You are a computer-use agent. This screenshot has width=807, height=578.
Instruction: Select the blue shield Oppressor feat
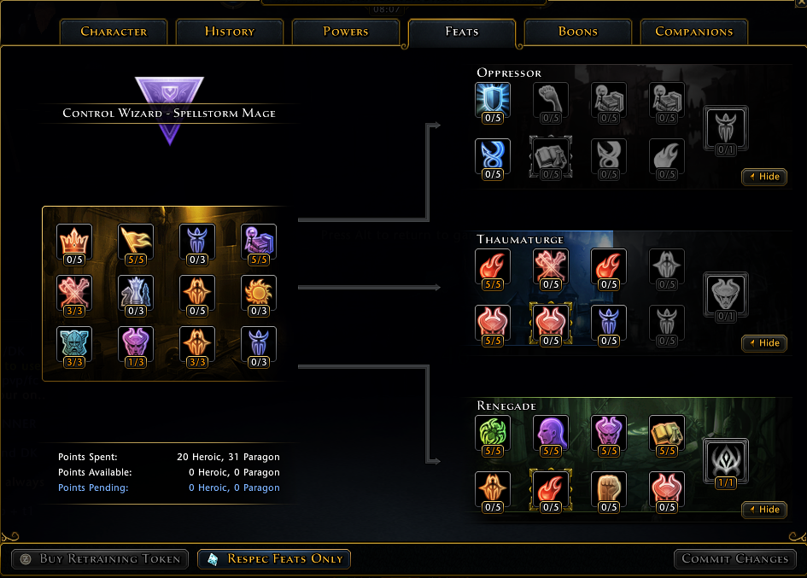click(x=493, y=101)
